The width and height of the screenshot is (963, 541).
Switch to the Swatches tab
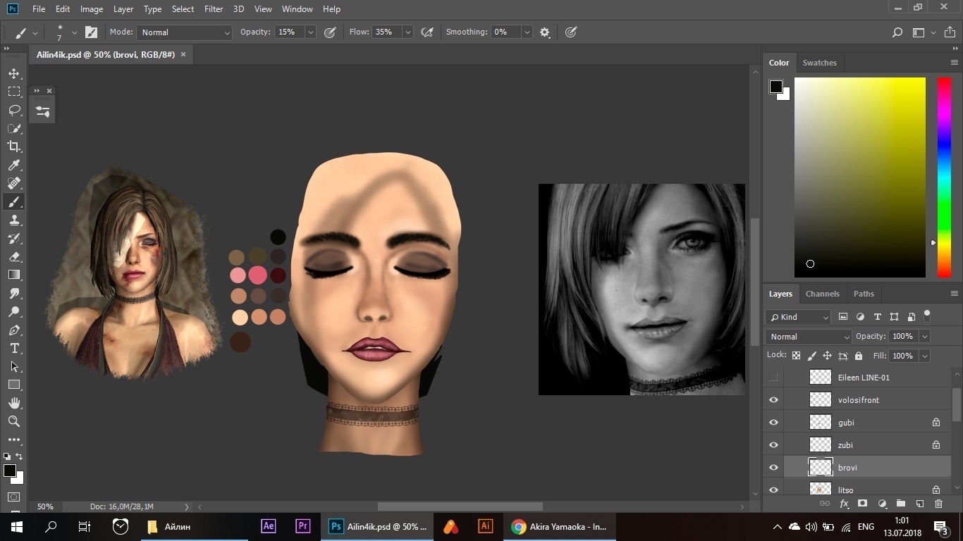tap(819, 63)
